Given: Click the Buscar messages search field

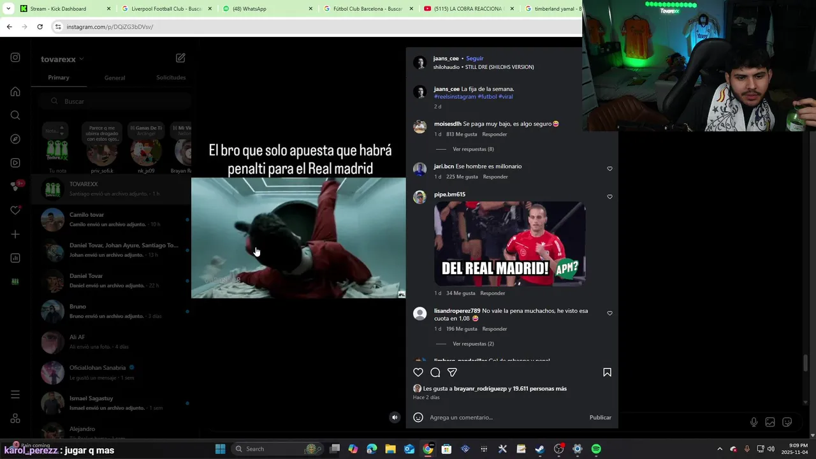Looking at the screenshot, I should point(113,101).
